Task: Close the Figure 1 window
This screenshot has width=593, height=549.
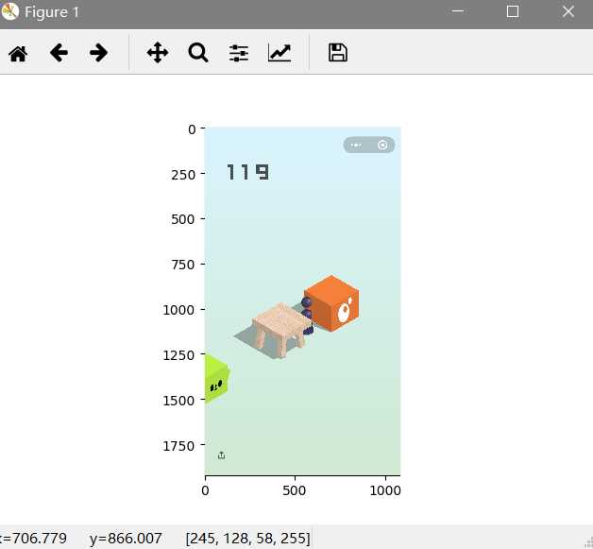Action: pyautogui.click(x=568, y=11)
